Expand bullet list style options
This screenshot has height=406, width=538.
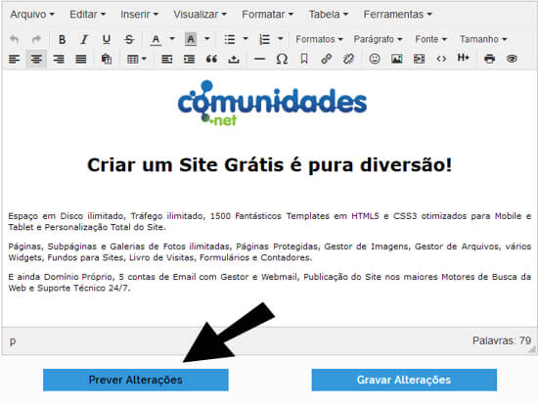point(246,39)
